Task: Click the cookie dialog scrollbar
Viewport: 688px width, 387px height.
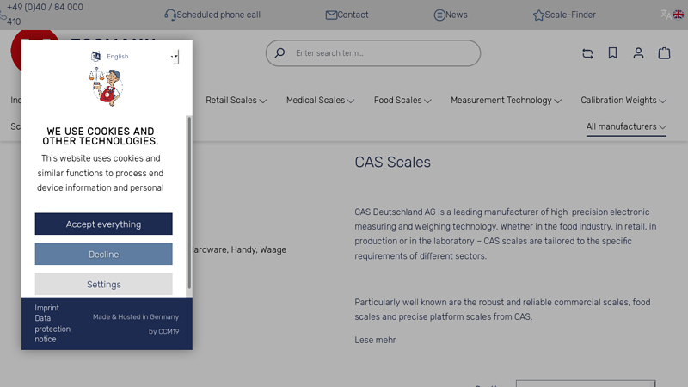Action: pos(189,203)
